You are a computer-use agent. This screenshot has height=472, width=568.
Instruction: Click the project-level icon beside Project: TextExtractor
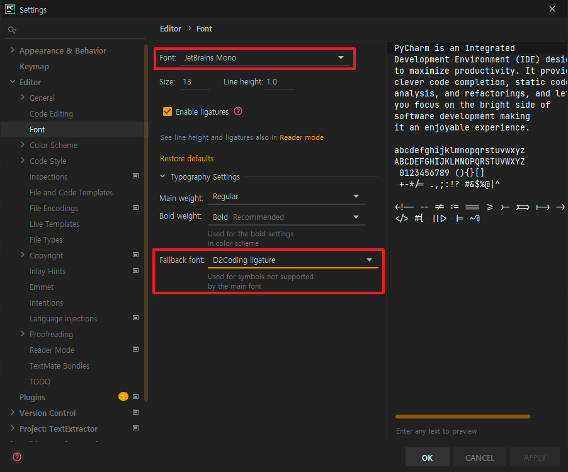[136, 428]
